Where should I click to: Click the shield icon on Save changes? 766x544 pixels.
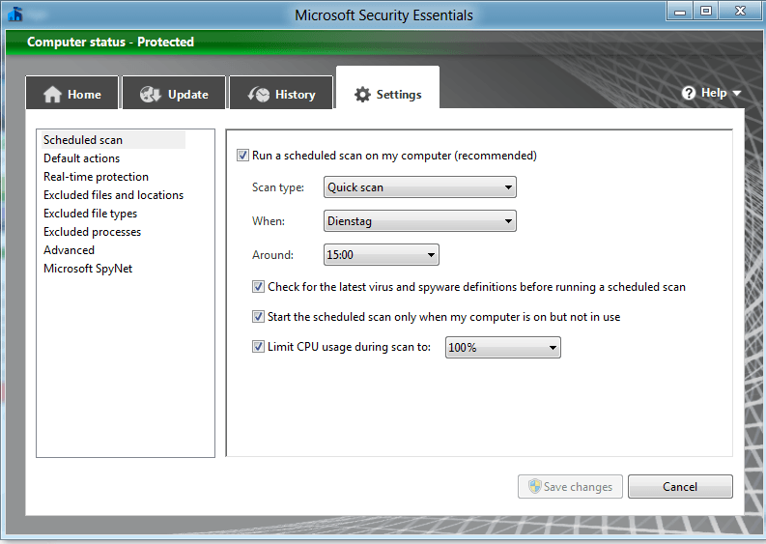[532, 487]
